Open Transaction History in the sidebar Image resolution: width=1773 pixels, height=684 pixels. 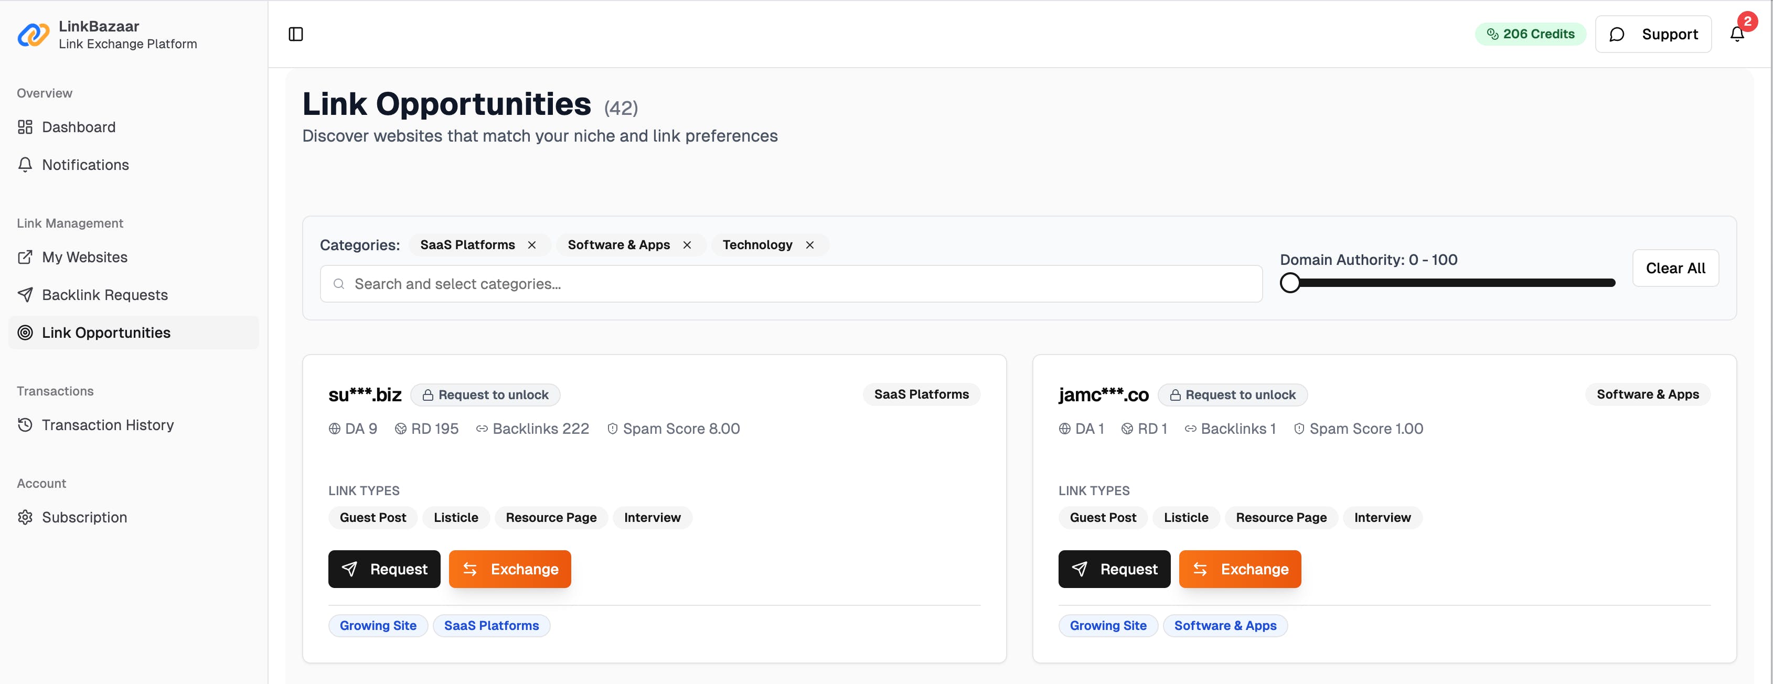point(108,425)
